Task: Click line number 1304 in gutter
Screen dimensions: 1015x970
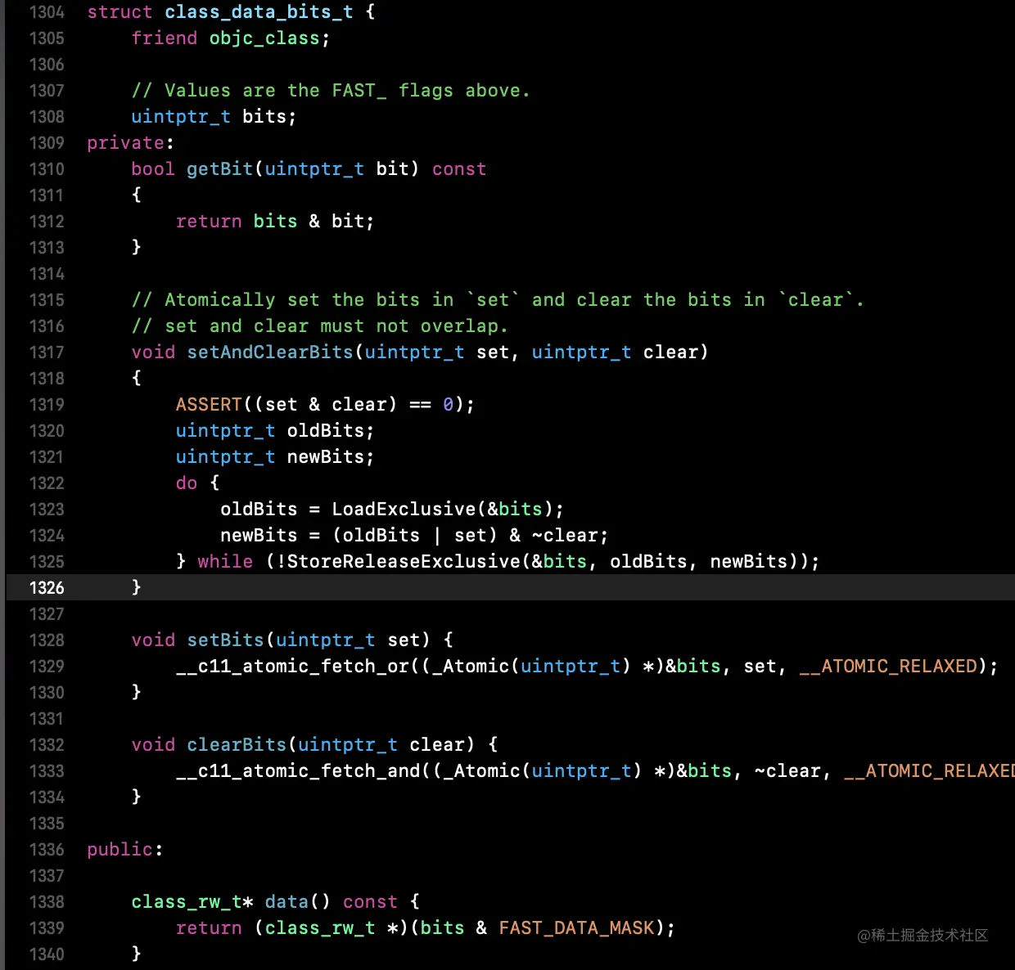Action: [x=47, y=12]
